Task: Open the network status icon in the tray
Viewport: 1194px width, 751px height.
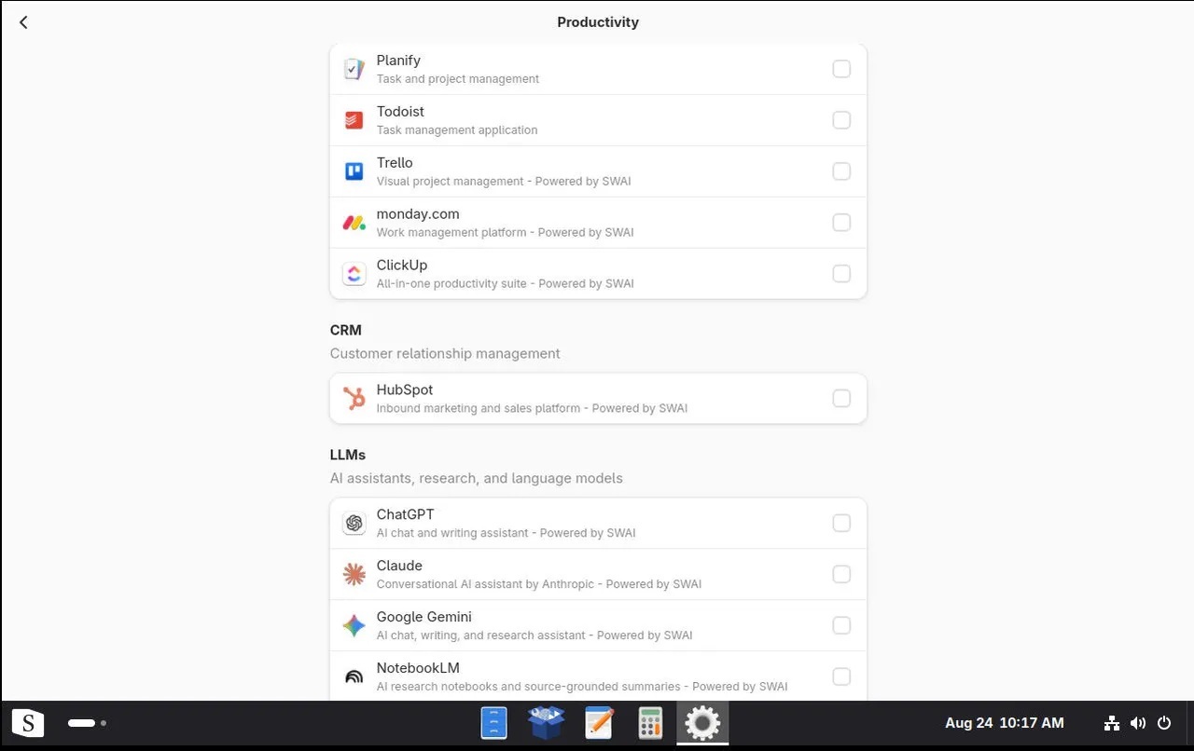Action: (x=1112, y=723)
